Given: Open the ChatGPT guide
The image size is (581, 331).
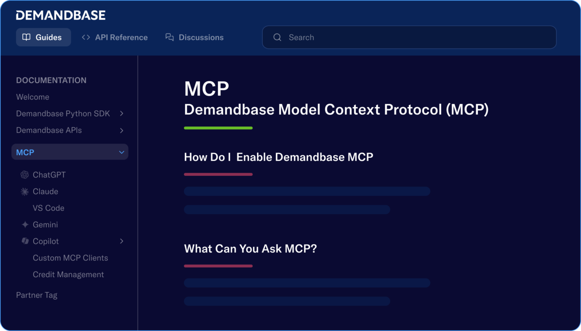Looking at the screenshot, I should [49, 175].
